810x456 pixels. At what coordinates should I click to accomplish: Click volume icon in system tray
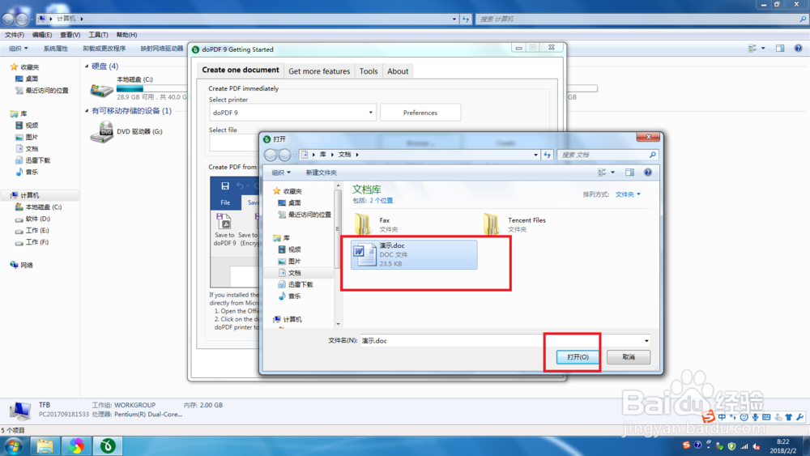point(757,446)
